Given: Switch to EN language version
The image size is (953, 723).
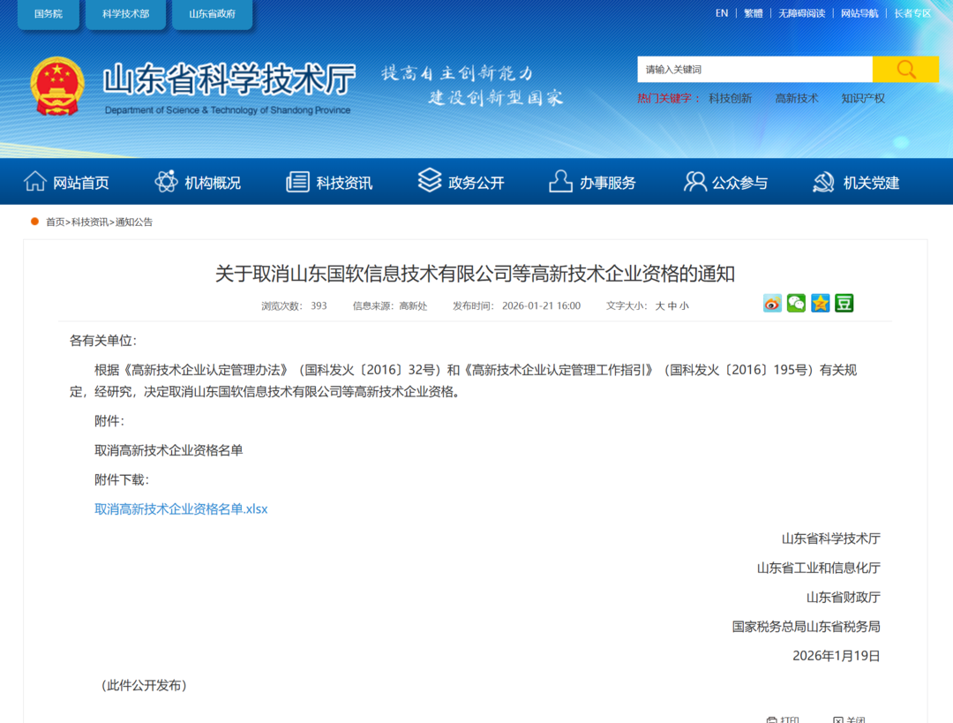Looking at the screenshot, I should coord(722,13).
